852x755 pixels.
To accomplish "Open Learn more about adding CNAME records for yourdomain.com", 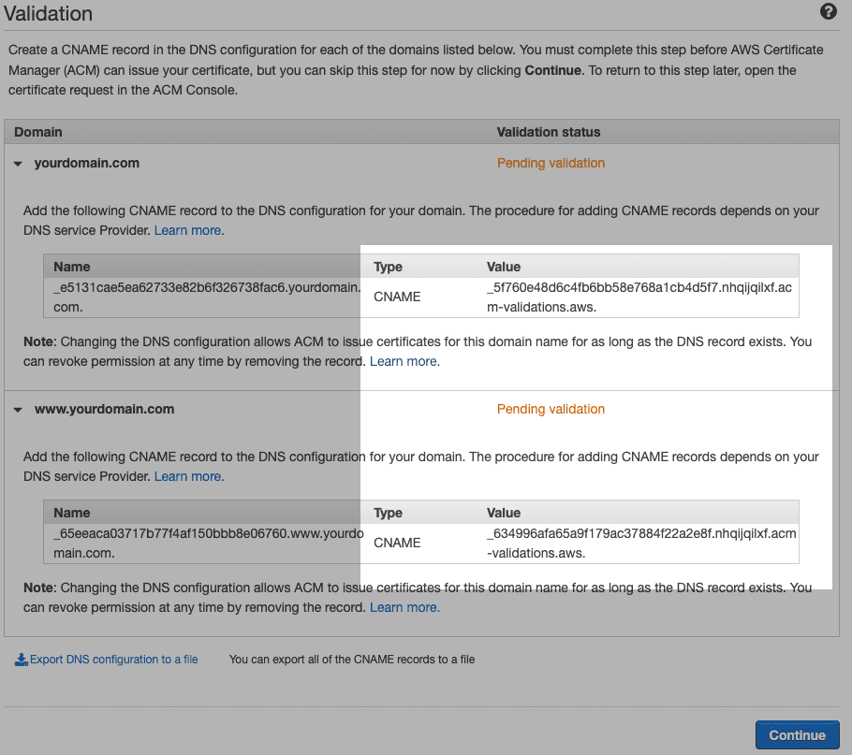I will tap(188, 229).
